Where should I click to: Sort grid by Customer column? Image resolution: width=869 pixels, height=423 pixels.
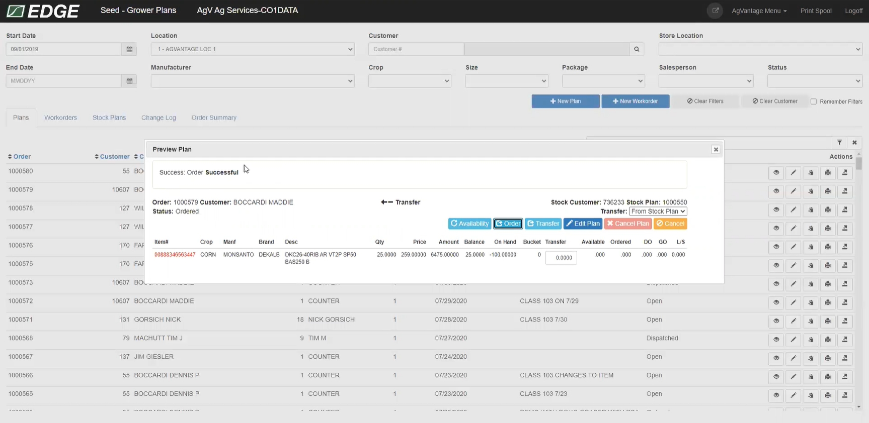pyautogui.click(x=112, y=157)
